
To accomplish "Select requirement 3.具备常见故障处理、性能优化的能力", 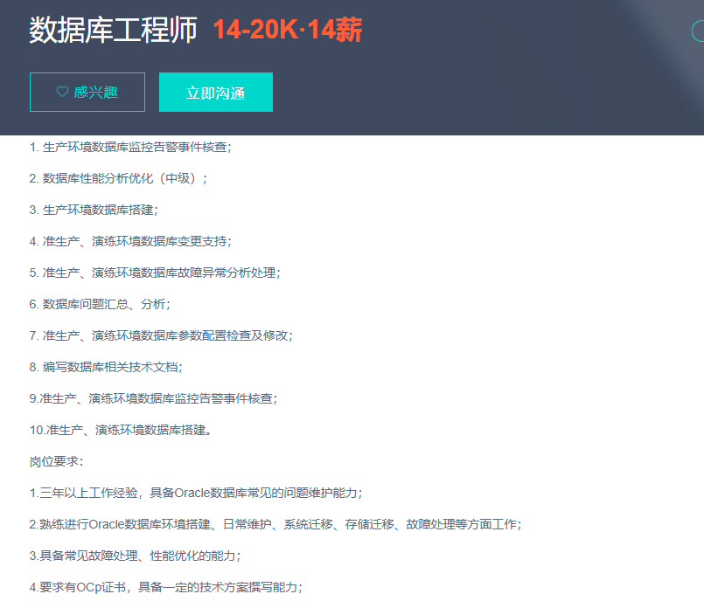I will point(136,556).
